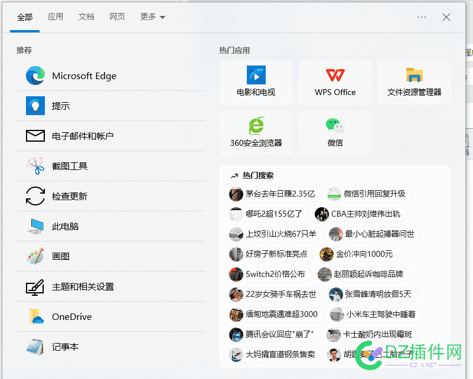Open Microsoft Edge icon in recommended list

[35, 76]
